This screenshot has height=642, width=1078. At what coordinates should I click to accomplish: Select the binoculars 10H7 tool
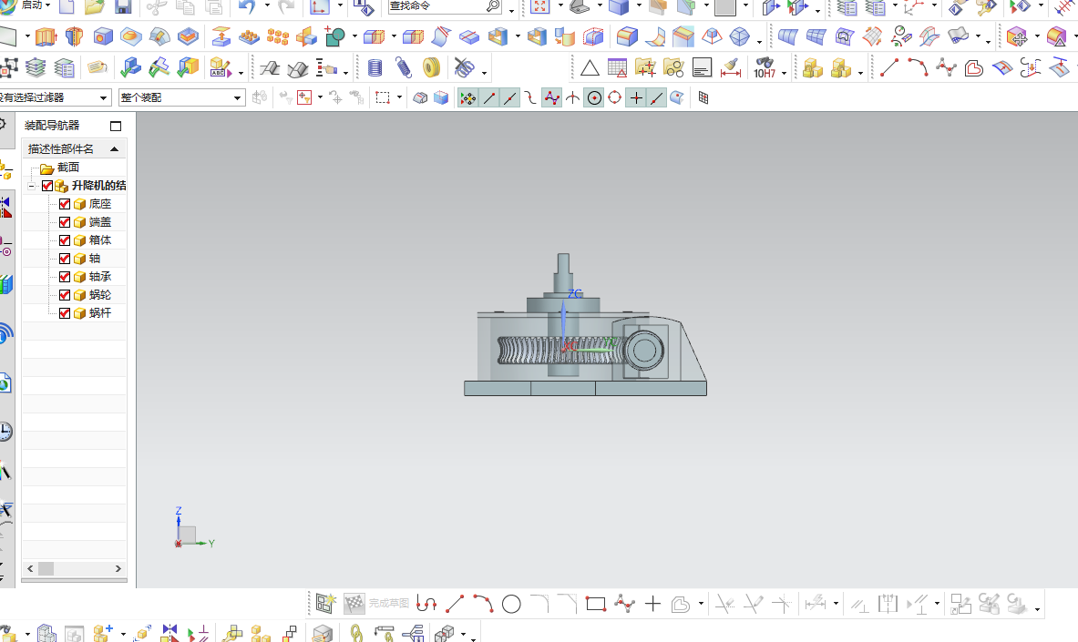[x=764, y=68]
